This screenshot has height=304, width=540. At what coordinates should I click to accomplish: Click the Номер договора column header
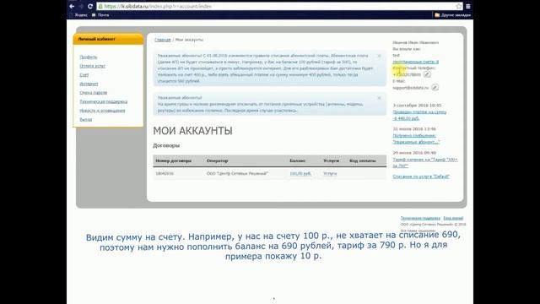(173, 161)
